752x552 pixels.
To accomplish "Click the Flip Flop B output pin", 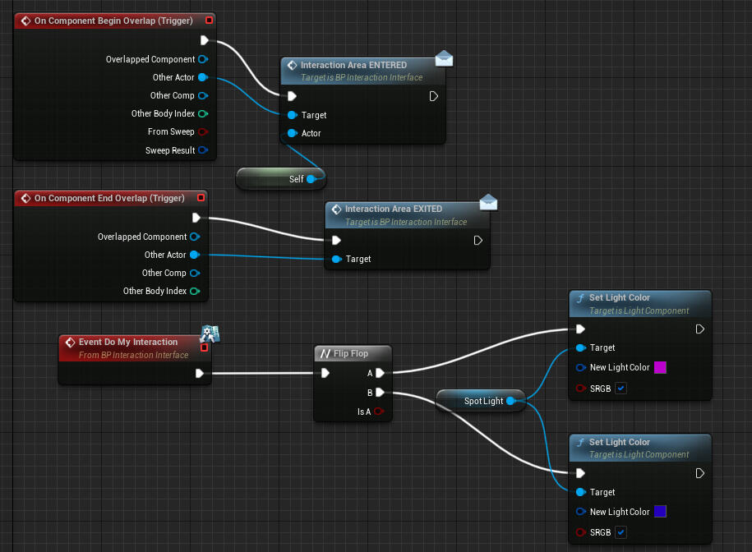I will [x=380, y=392].
